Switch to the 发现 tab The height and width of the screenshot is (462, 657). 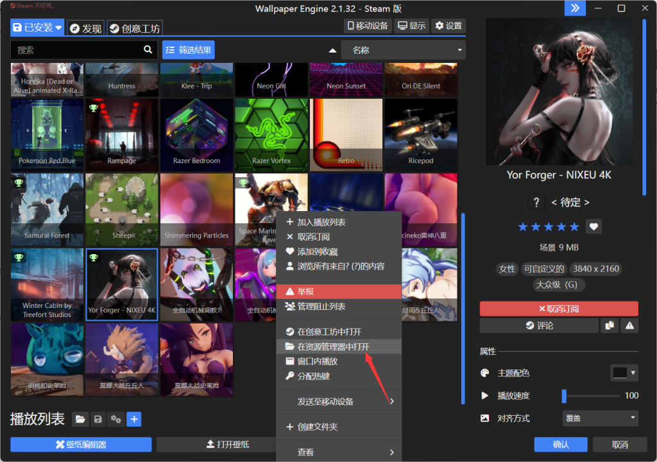pos(86,28)
